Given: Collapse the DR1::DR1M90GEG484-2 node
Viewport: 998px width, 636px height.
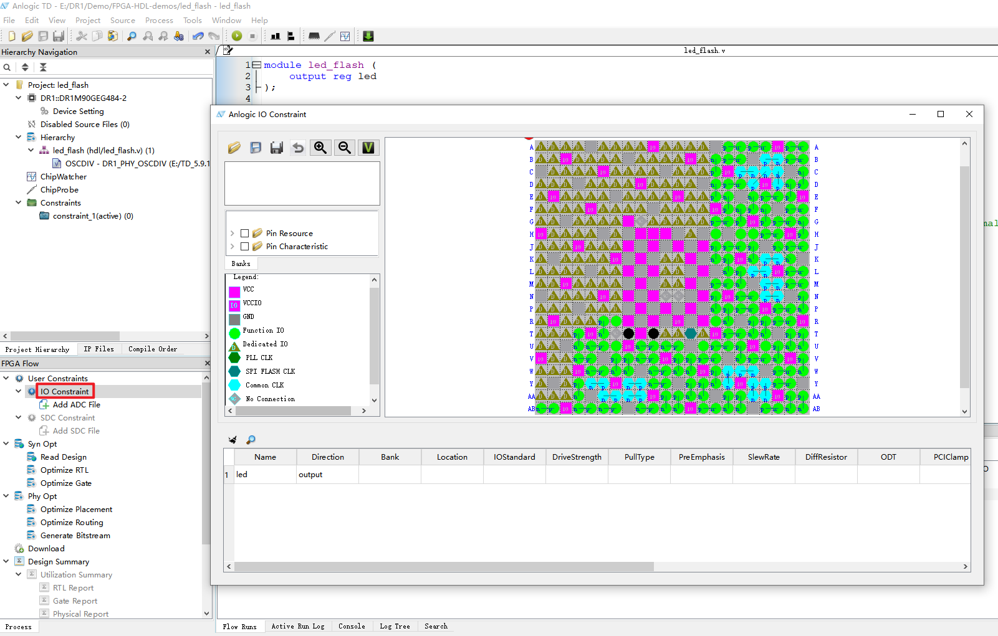Looking at the screenshot, I should (19, 98).
